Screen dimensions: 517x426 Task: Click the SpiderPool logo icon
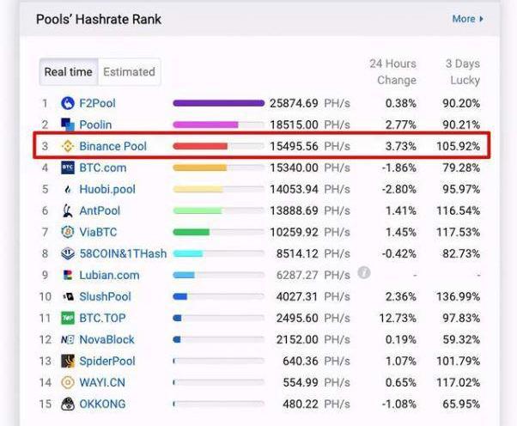(68, 361)
